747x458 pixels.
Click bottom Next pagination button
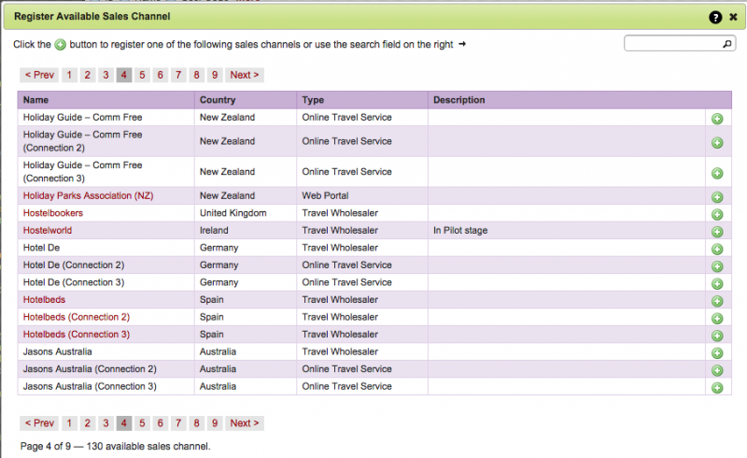pyautogui.click(x=245, y=423)
